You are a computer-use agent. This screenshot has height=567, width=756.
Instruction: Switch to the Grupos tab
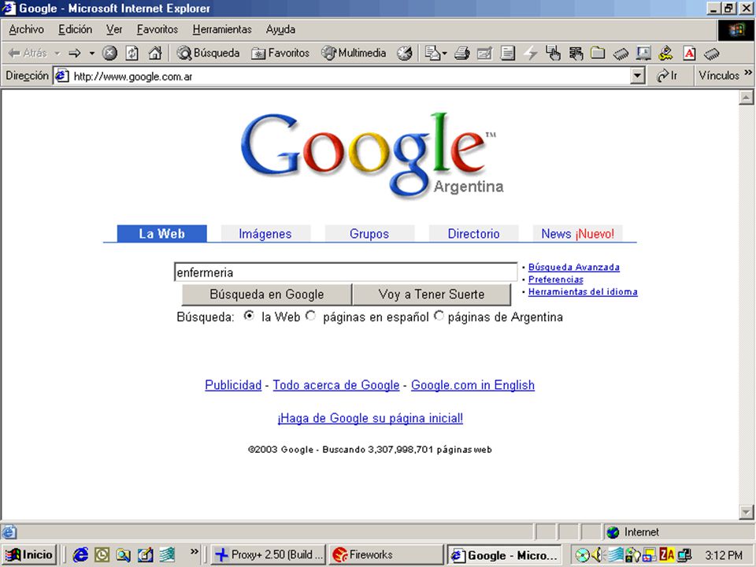(369, 233)
